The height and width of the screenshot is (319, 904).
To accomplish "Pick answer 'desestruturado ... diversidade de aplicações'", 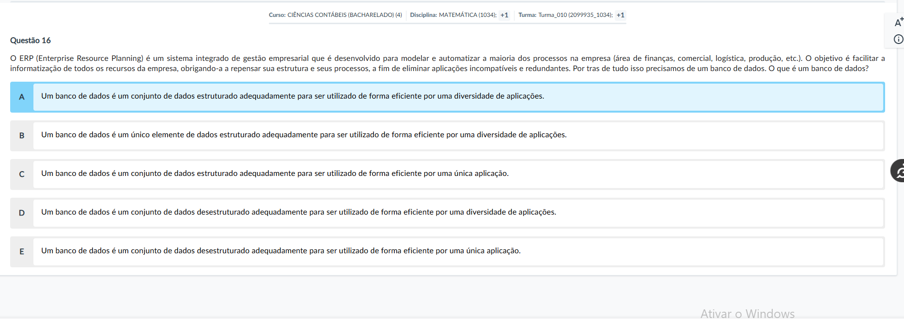I will (298, 212).
